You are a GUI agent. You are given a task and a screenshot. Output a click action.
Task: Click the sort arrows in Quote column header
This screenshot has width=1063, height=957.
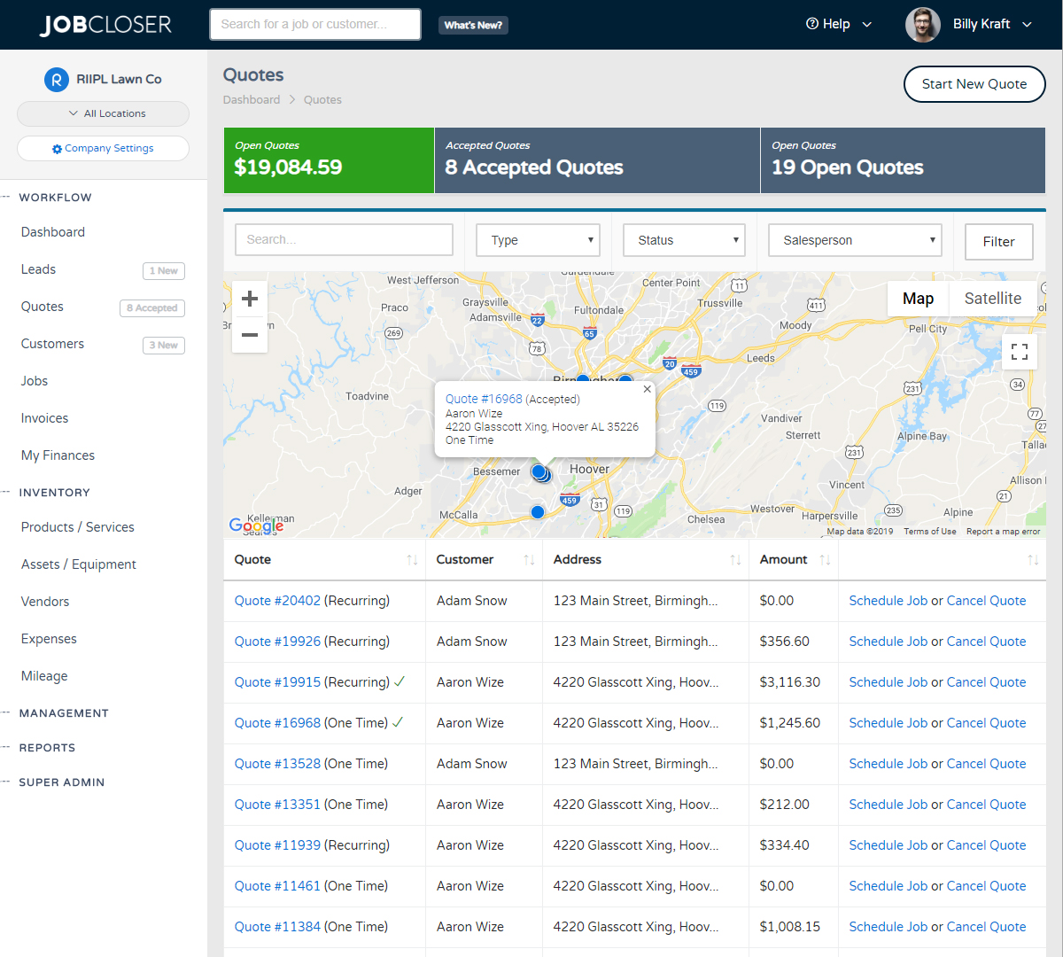click(412, 560)
